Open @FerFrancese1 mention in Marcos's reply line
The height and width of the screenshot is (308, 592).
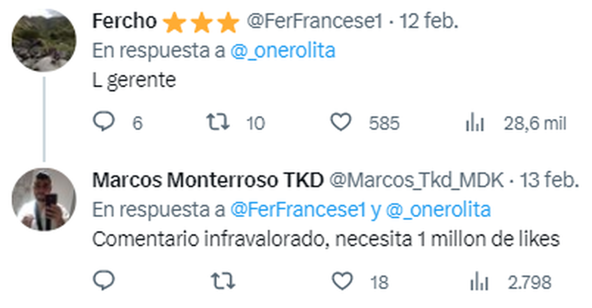tap(297, 210)
